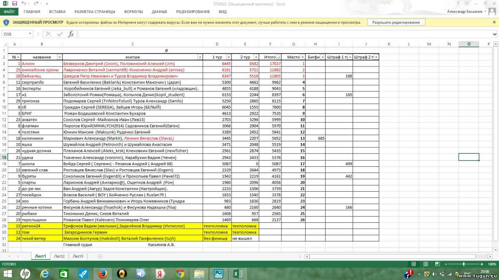Open the ФОРМУЛЫ ribbon tab

tap(133, 12)
